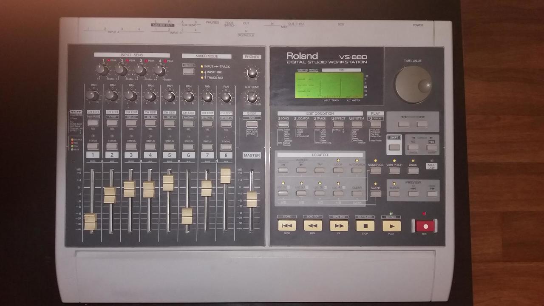The width and height of the screenshot is (544, 306).
Task: Toggle channel 1 STATUS button
Action: click(93, 146)
